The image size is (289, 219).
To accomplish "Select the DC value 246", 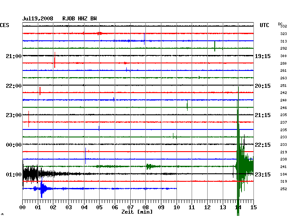I will coord(284,108).
